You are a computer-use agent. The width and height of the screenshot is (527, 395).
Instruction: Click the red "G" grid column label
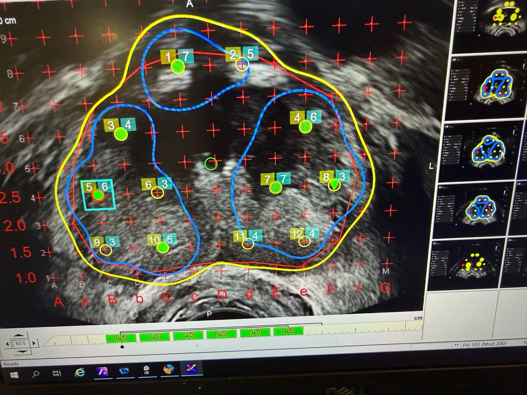(x=385, y=288)
